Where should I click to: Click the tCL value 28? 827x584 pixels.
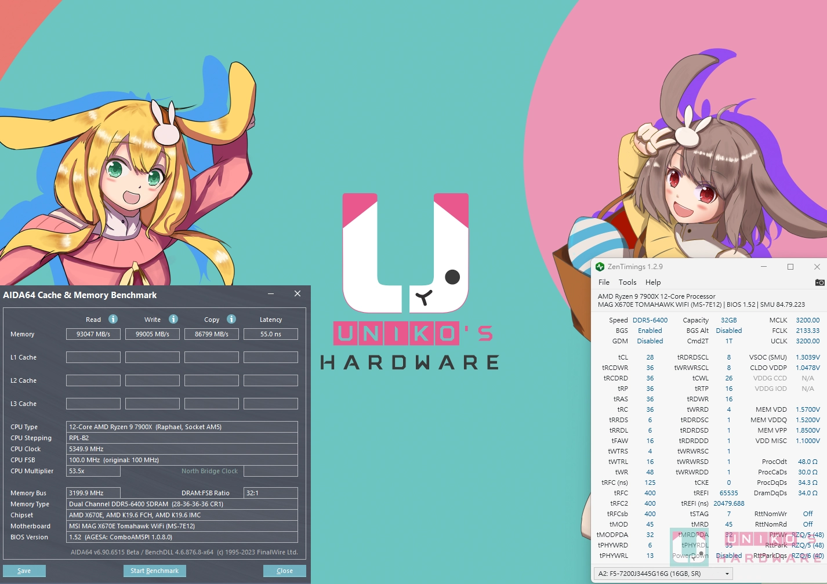(x=650, y=357)
